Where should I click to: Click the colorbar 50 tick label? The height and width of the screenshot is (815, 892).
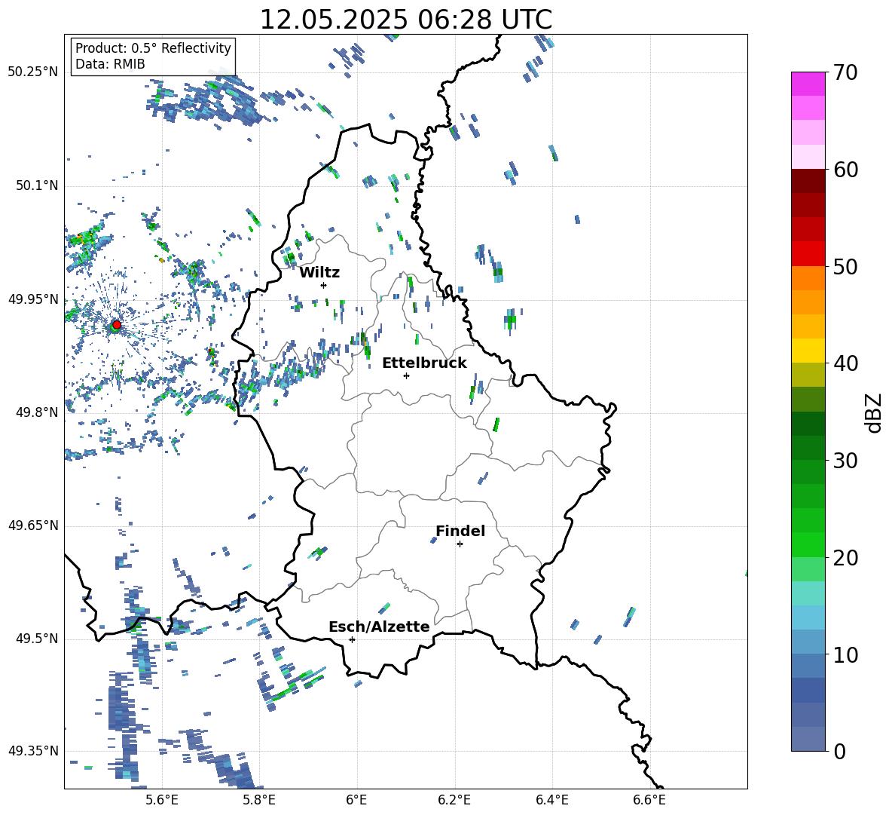845,266
